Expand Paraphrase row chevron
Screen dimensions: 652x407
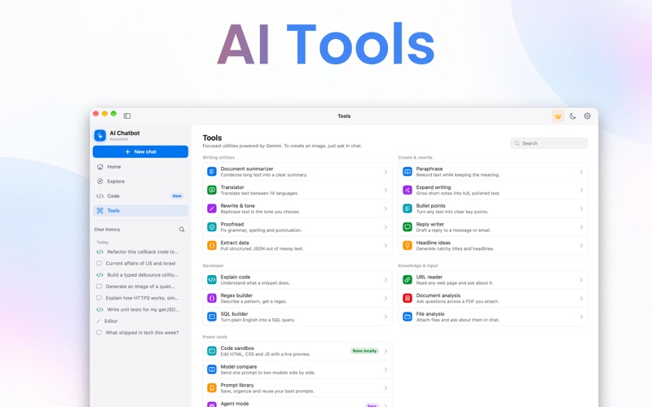(x=581, y=172)
